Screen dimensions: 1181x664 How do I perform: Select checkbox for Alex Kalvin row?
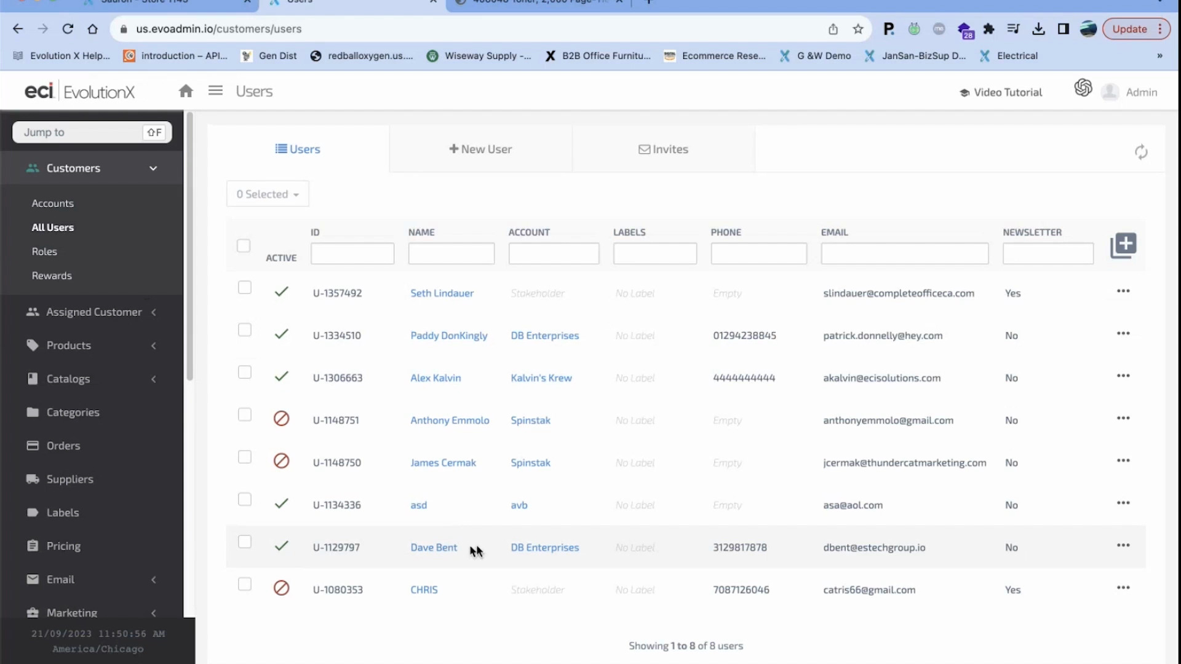click(245, 373)
